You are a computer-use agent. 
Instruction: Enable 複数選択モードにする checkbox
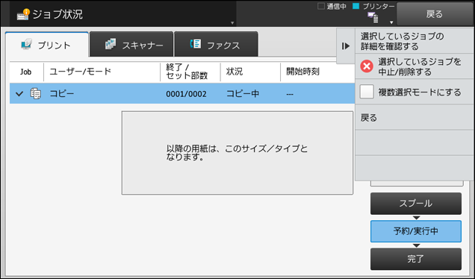(x=367, y=92)
